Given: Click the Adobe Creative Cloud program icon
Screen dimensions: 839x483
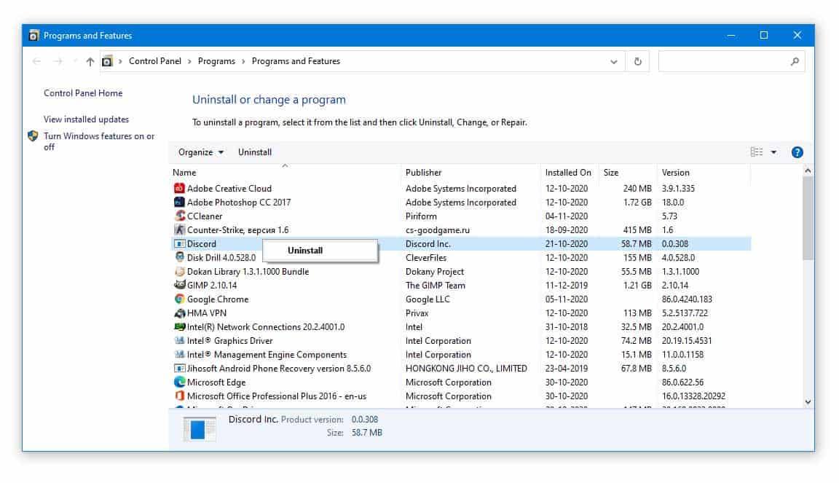Looking at the screenshot, I should [179, 189].
